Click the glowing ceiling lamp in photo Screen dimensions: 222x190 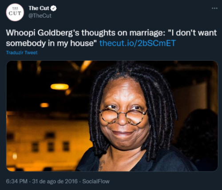coord(59,87)
